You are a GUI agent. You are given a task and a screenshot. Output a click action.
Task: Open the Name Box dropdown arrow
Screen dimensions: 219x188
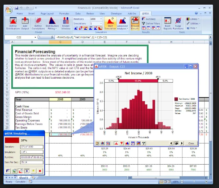pos(35,37)
